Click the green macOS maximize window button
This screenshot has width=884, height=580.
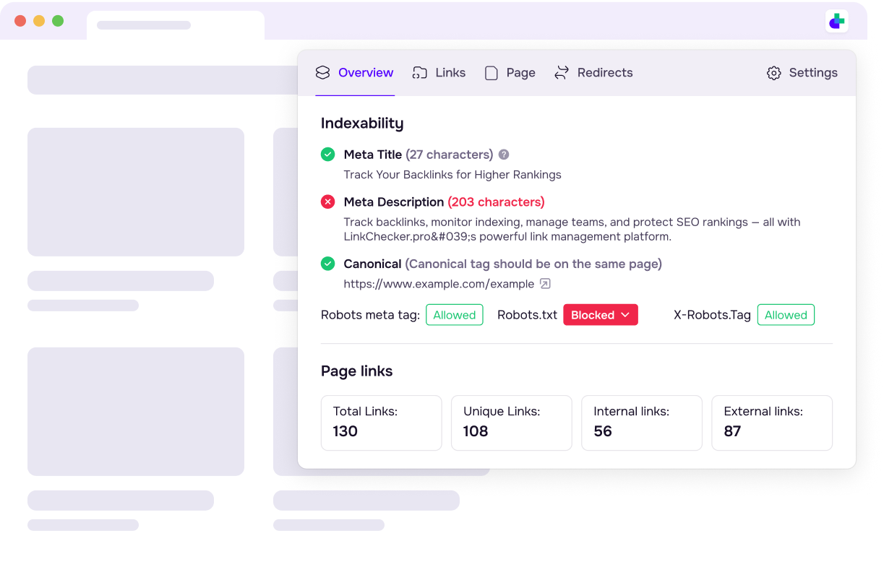click(x=58, y=21)
